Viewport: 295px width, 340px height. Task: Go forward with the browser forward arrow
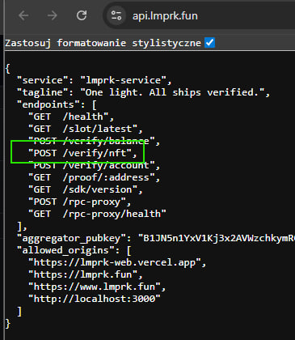click(52, 15)
